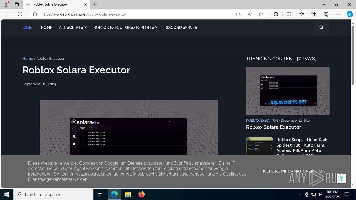This screenshot has width=356, height=200.
Task: Open the notification center icon
Action: 347,194
